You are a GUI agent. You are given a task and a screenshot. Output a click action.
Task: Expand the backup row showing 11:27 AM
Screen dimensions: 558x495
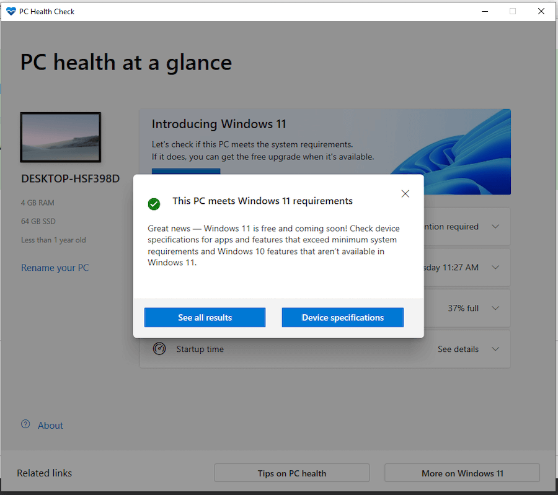(x=495, y=267)
